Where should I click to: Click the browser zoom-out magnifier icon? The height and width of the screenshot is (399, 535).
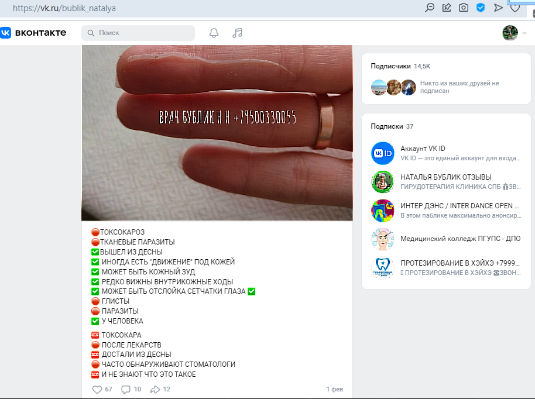[430, 8]
